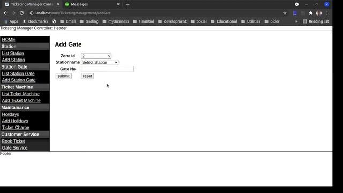Open the Educational bookmarks folder
This screenshot has width=343, height=193.
click(224, 21)
